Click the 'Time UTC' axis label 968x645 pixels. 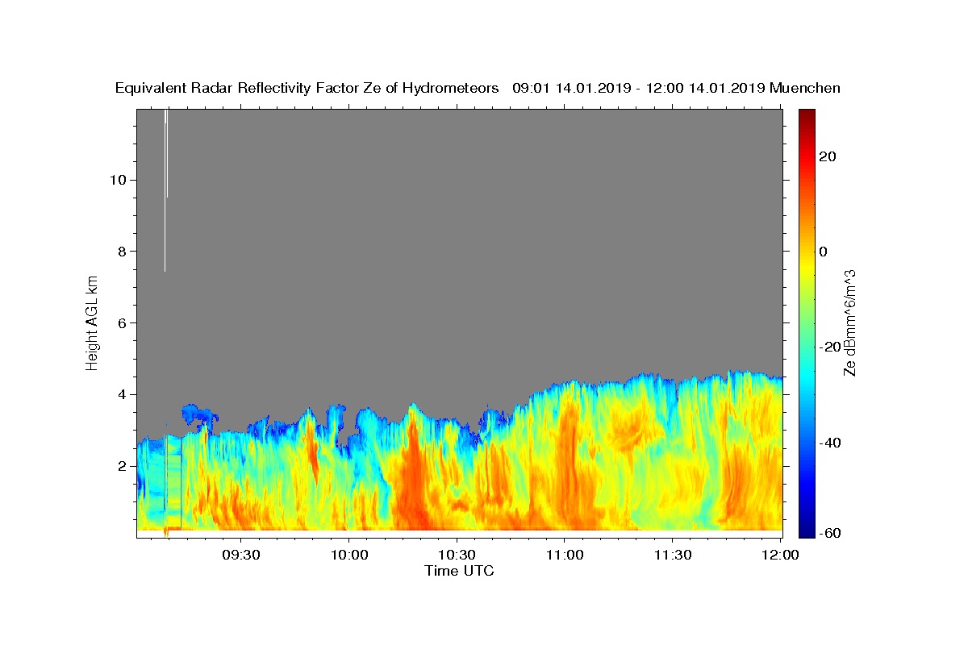tap(459, 571)
